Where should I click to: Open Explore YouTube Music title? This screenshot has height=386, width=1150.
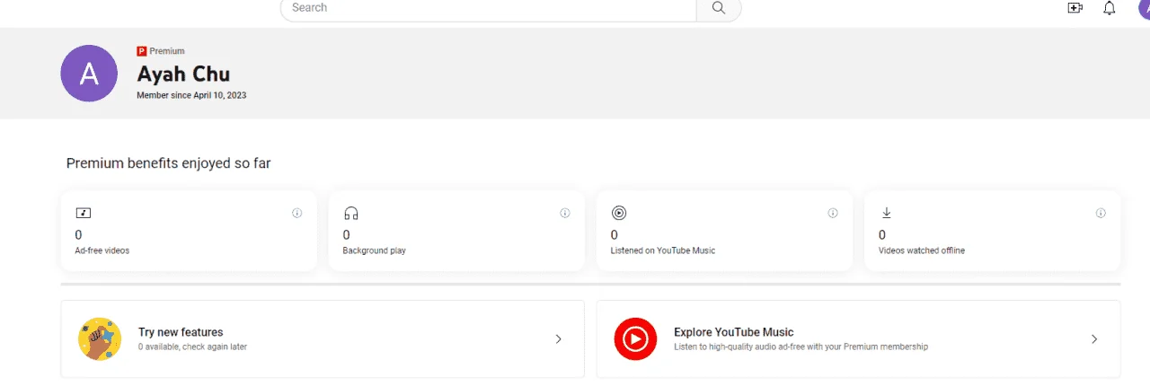click(x=734, y=332)
